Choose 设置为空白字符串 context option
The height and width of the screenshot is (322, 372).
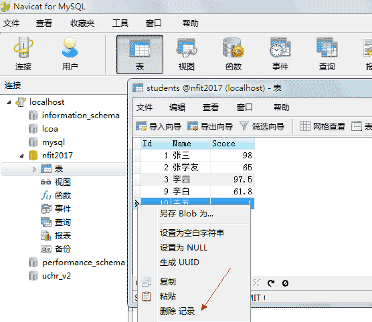(192, 233)
